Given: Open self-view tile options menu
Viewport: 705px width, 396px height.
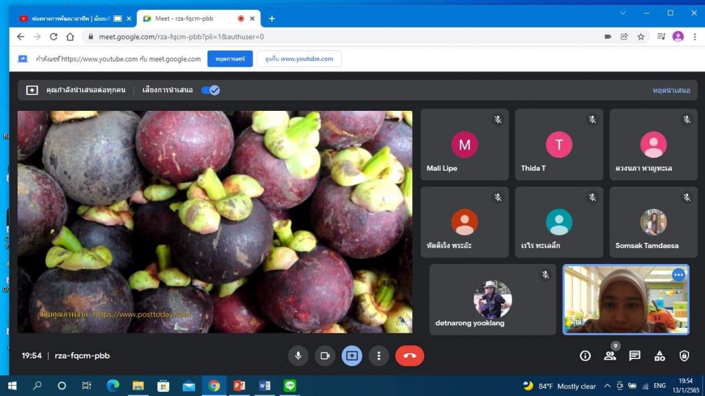Looking at the screenshot, I should tap(679, 275).
